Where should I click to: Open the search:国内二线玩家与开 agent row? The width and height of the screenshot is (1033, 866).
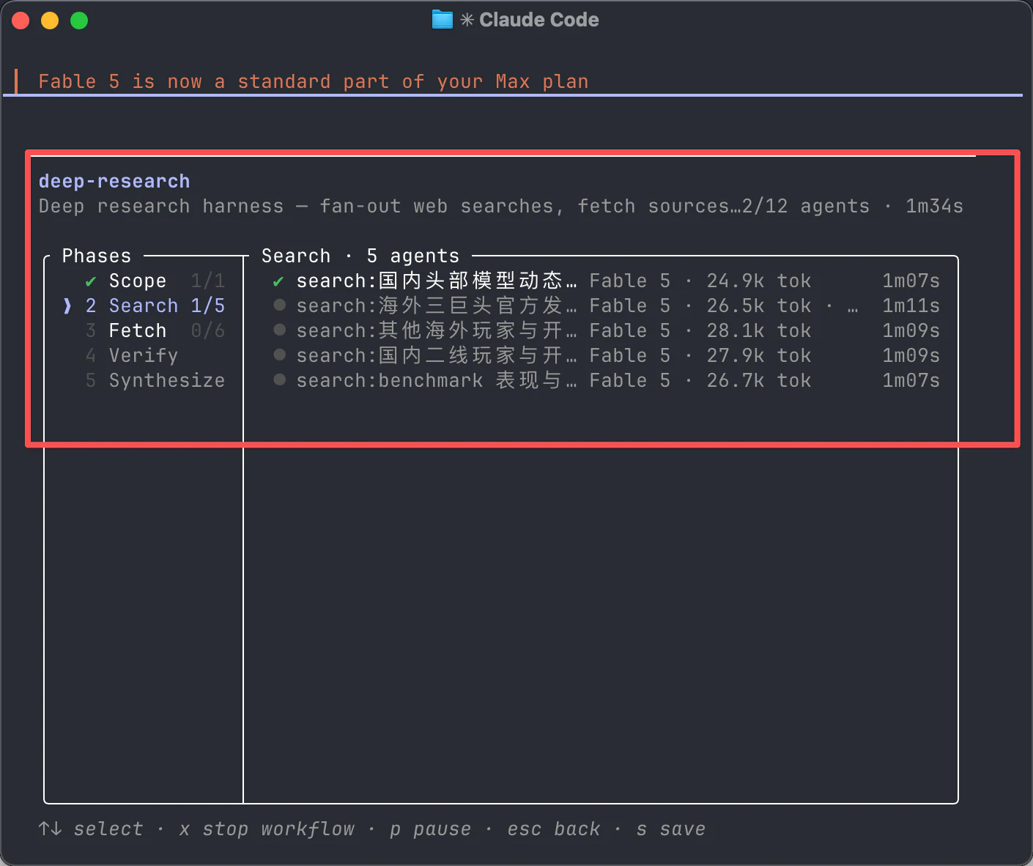[606, 355]
